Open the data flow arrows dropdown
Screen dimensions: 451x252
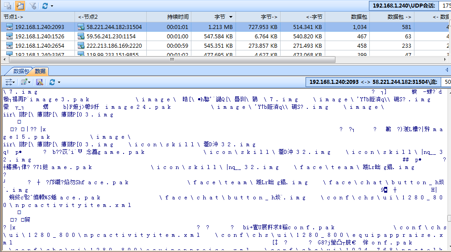(x=14, y=83)
